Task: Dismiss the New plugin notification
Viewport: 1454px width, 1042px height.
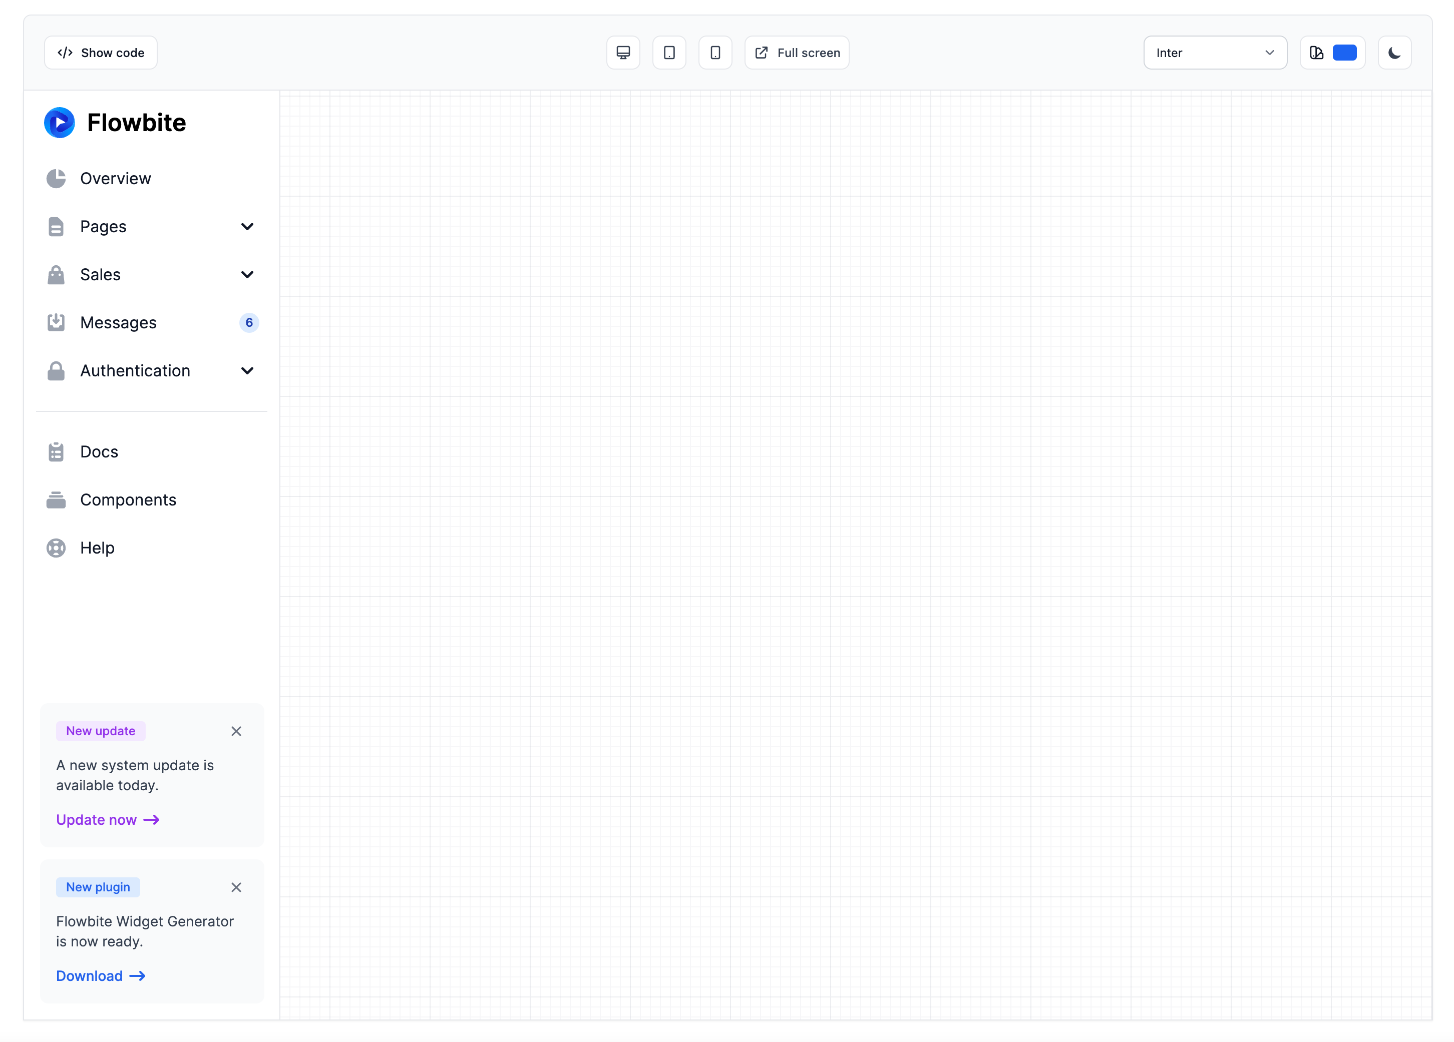Action: 236,887
